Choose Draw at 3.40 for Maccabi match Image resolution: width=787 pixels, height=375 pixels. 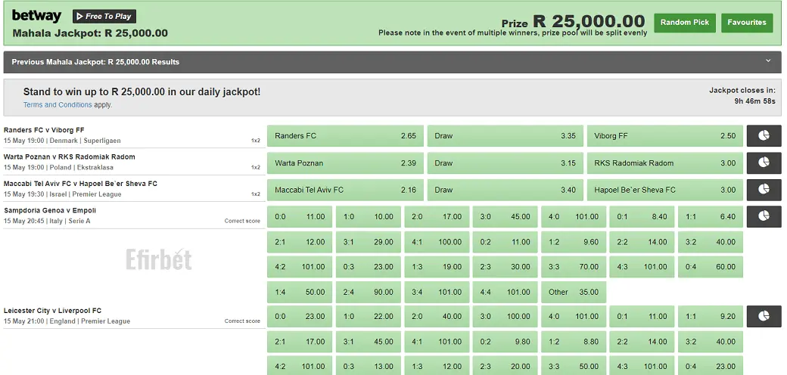coord(505,190)
